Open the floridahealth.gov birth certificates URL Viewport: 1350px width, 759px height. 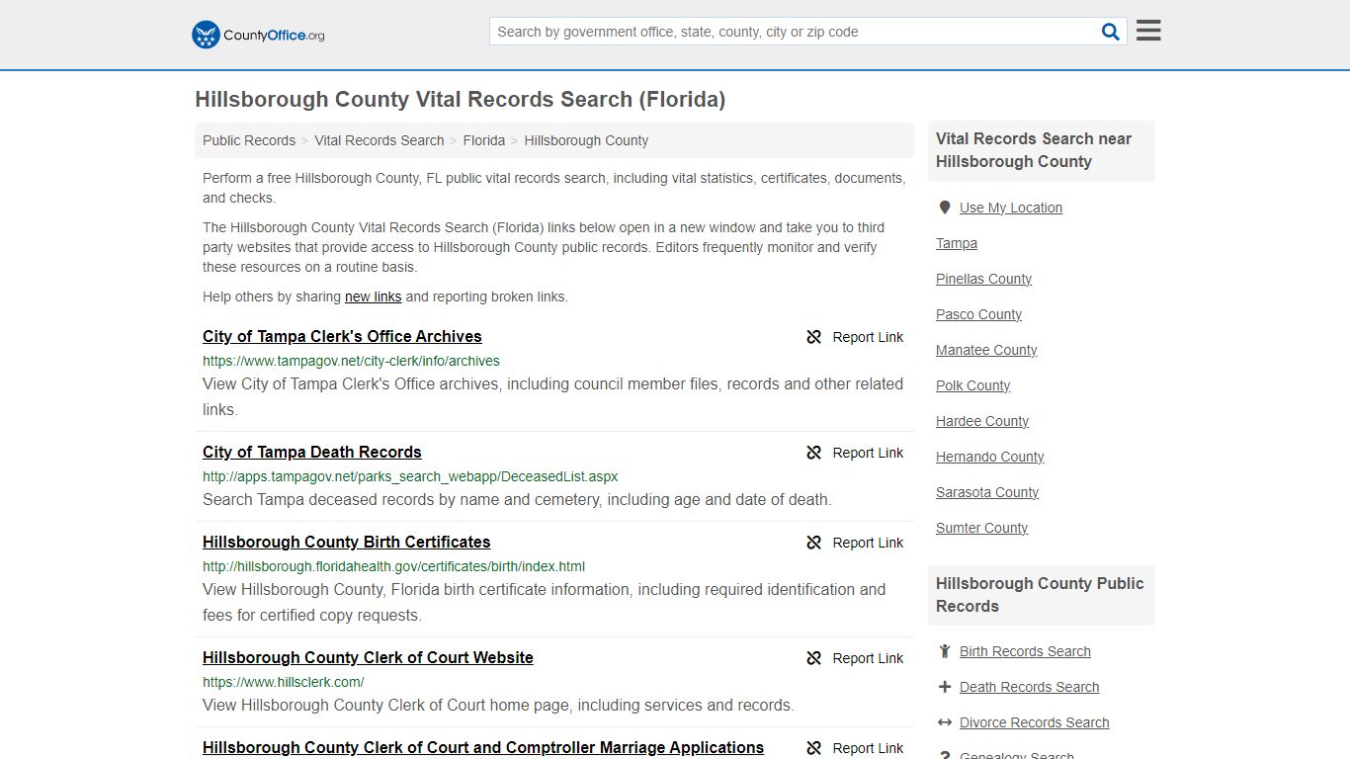393,566
